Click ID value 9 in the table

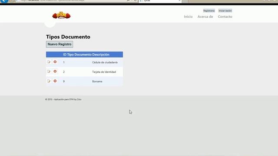[64, 81]
